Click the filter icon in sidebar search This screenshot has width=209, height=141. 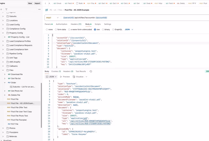(x=6, y=9)
